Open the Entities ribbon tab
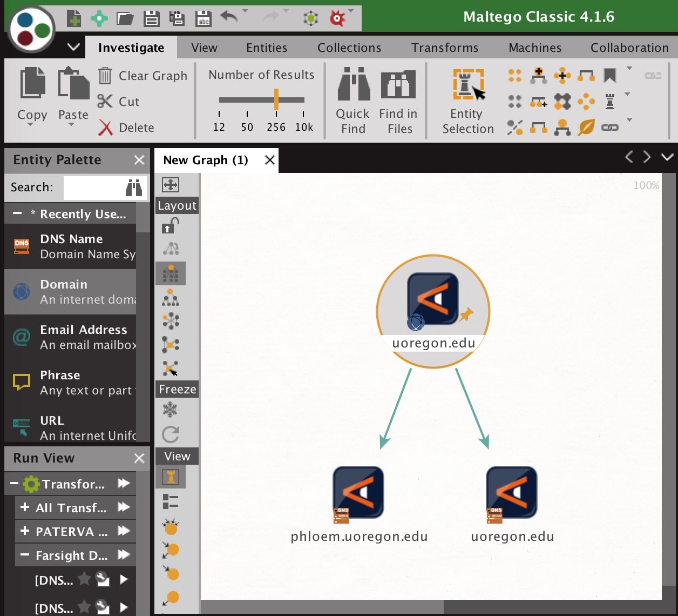 [x=267, y=48]
